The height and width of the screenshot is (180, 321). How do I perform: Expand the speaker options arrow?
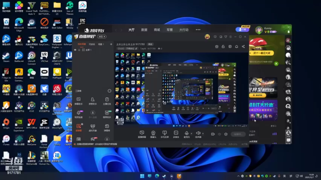pyautogui.click(x=203, y=134)
